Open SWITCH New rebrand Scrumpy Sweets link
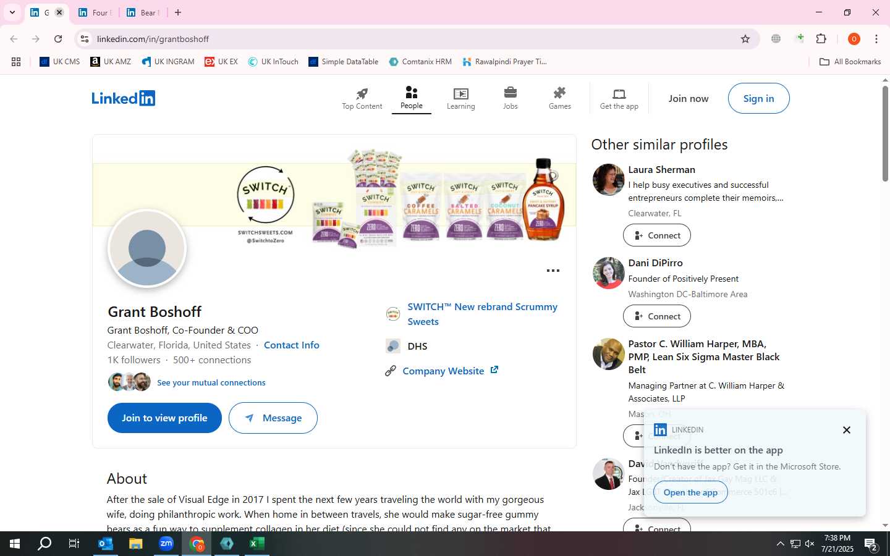 (x=482, y=314)
